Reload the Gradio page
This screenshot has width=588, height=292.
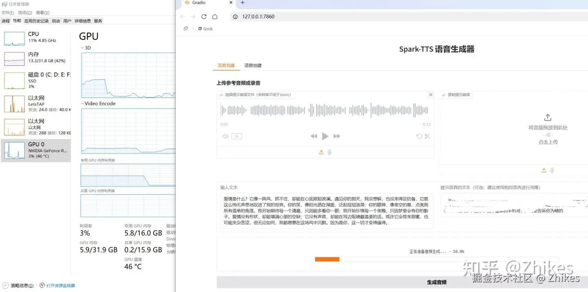pyautogui.click(x=204, y=17)
